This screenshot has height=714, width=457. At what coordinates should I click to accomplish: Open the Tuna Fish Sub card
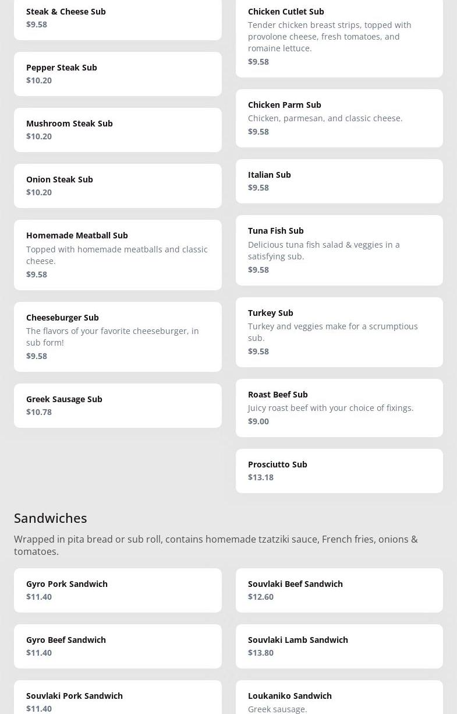click(x=339, y=250)
